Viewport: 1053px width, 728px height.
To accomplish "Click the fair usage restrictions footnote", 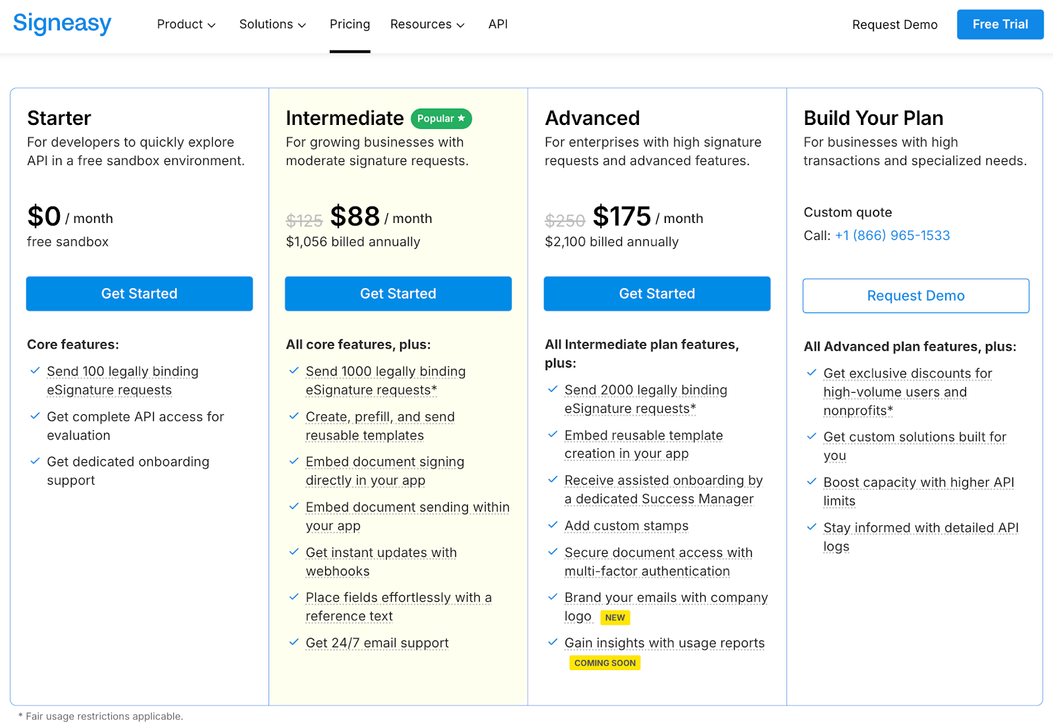I will [101, 716].
